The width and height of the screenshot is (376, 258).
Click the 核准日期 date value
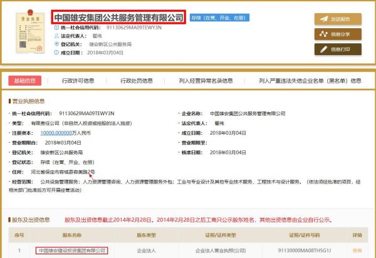click(x=228, y=152)
